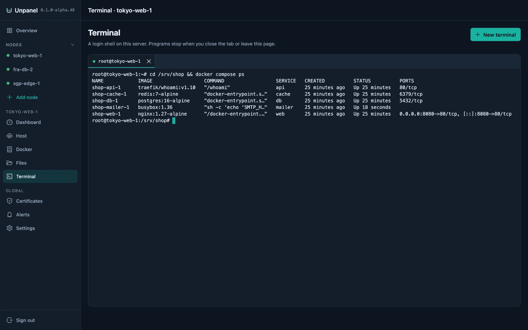Open Certificates menu item

coord(40,201)
